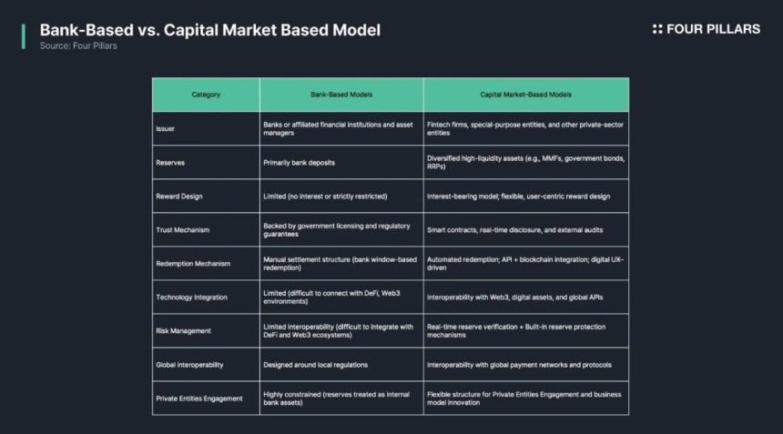The width and height of the screenshot is (783, 434).
Task: Click the Designed around local regulations cell
Action: click(341, 365)
